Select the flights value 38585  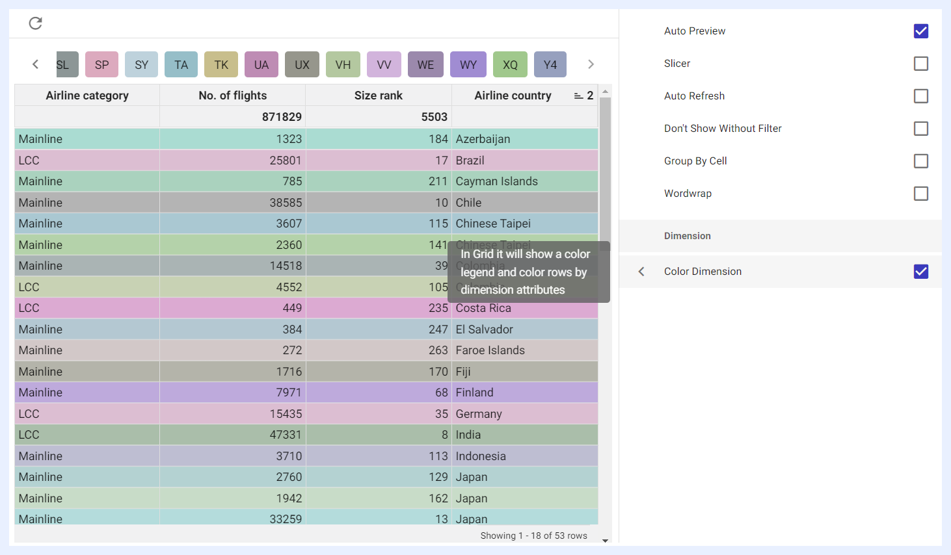[233, 203]
